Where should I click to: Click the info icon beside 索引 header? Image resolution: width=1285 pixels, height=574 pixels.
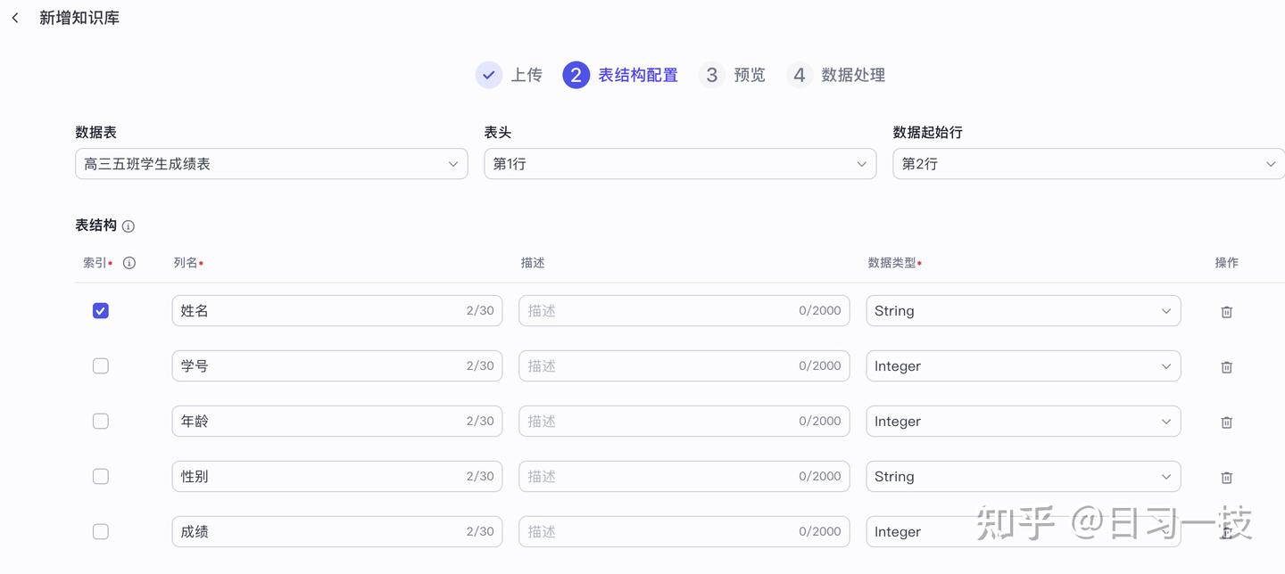(129, 263)
